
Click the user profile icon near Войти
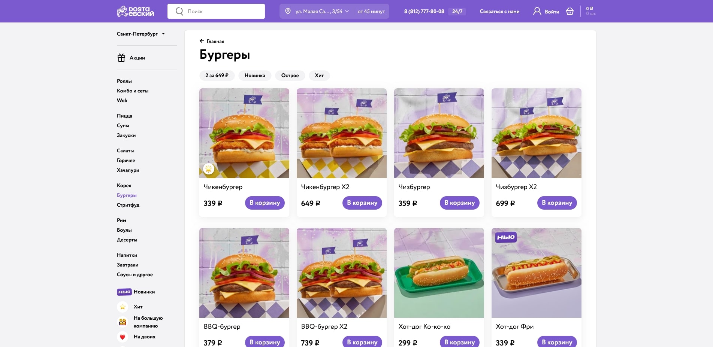click(x=537, y=11)
